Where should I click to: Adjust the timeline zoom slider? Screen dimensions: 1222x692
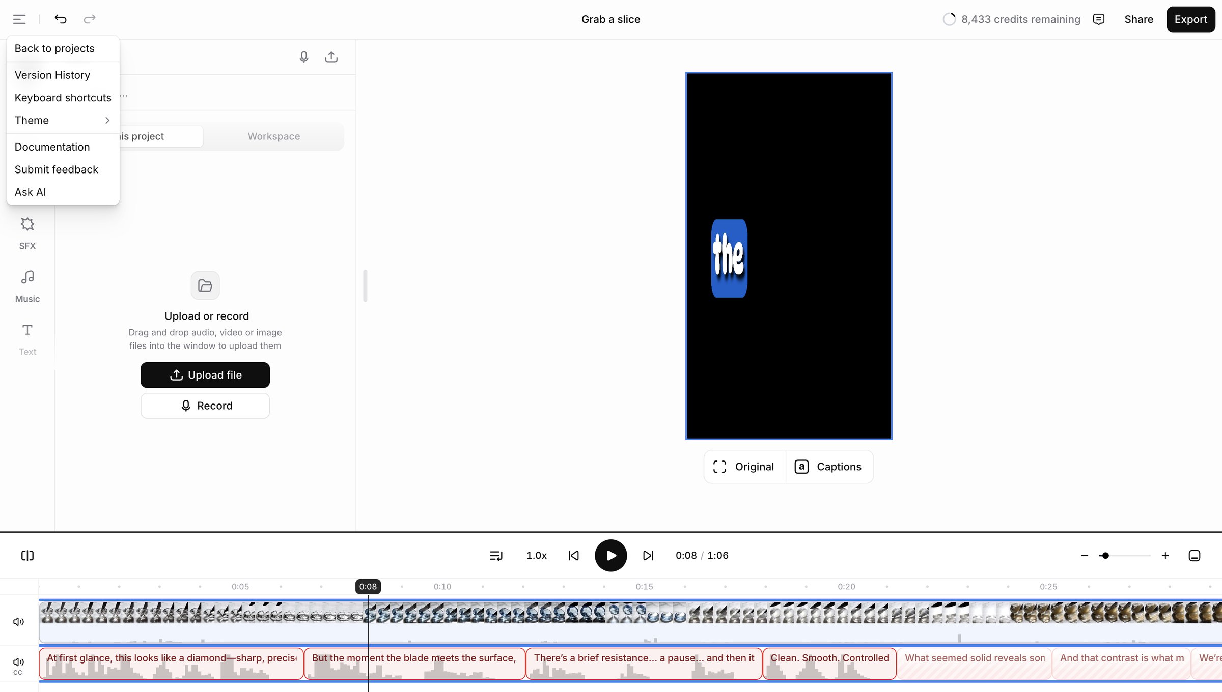click(1125, 555)
